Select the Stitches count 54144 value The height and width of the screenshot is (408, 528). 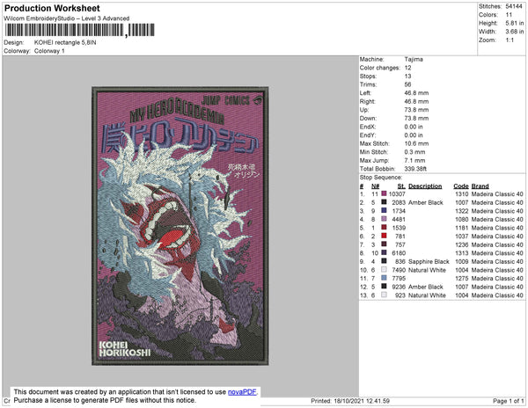[x=515, y=6]
